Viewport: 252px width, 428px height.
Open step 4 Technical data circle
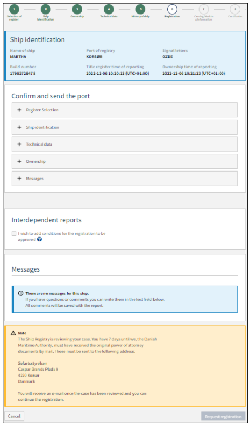pos(109,9)
